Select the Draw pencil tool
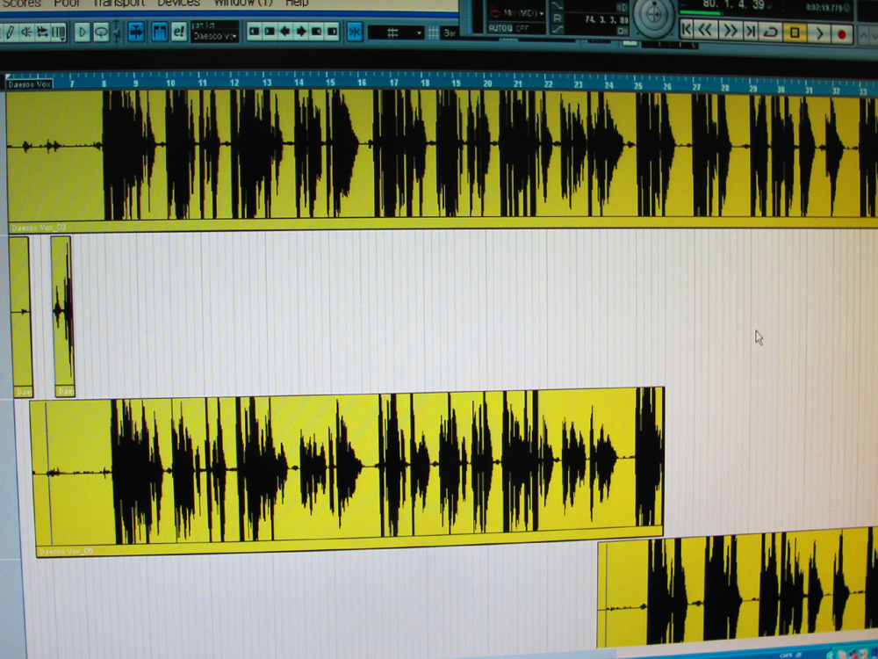 (10, 33)
